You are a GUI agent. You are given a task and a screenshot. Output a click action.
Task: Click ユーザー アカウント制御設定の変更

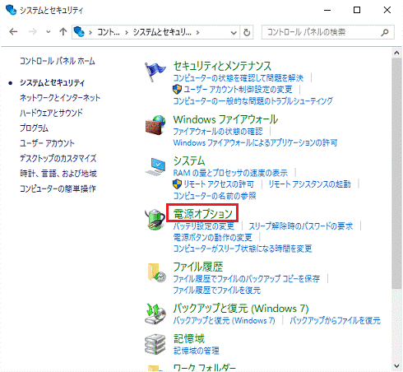[x=238, y=90]
